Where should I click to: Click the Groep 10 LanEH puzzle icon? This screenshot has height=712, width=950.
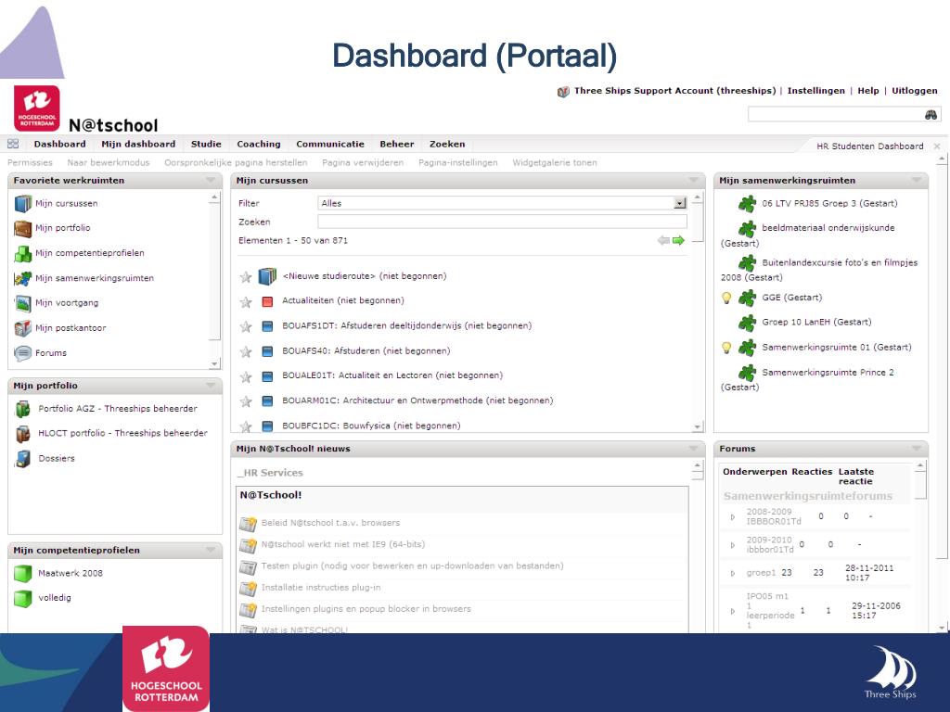[747, 323]
